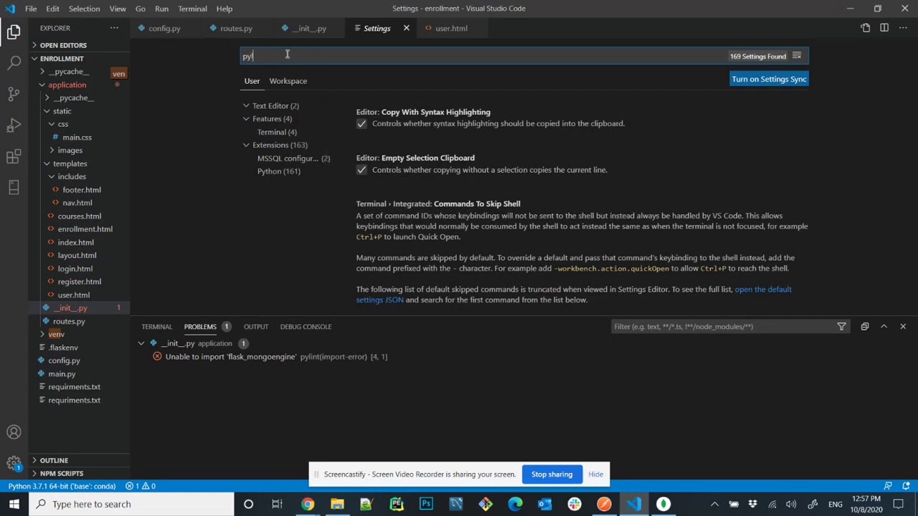This screenshot has height=516, width=918.
Task: Switch to the user.html tab
Action: (x=451, y=28)
